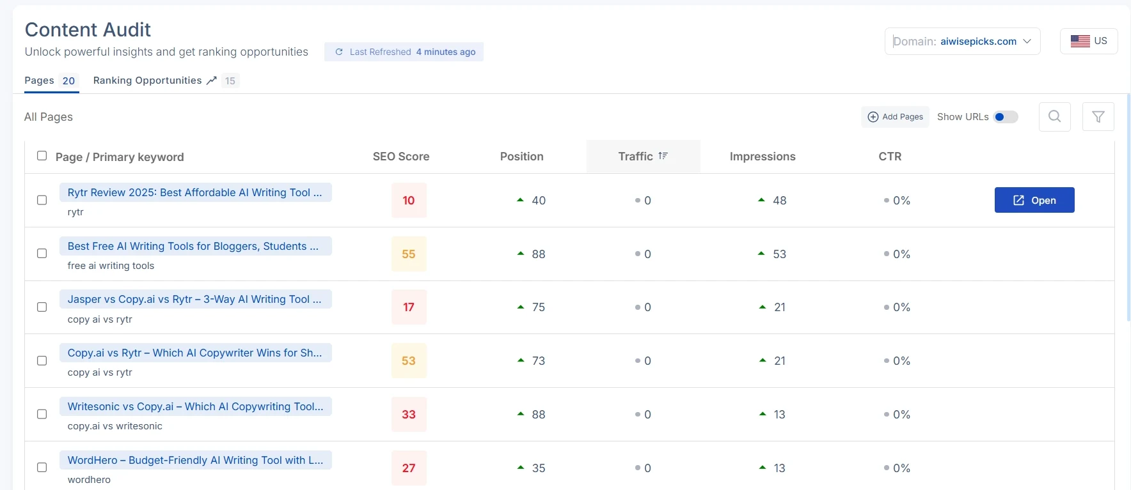Select checkbox for Copy.ai vs Rytr row
The image size is (1131, 490).
click(42, 361)
